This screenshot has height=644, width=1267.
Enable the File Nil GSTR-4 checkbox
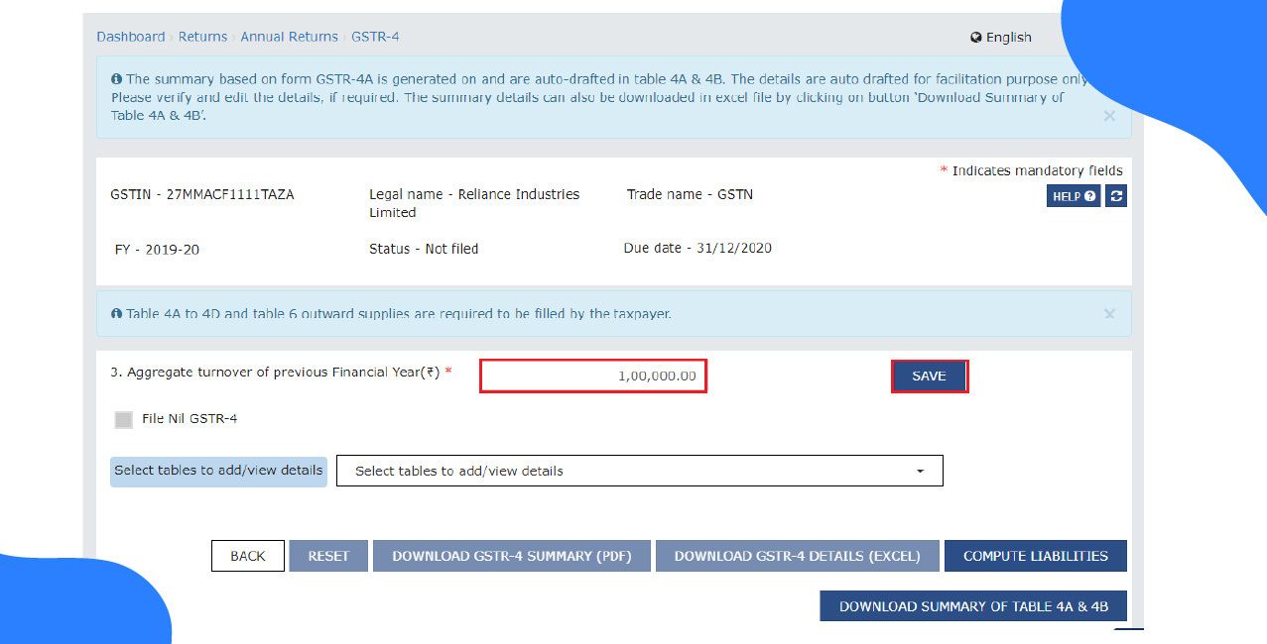[123, 419]
